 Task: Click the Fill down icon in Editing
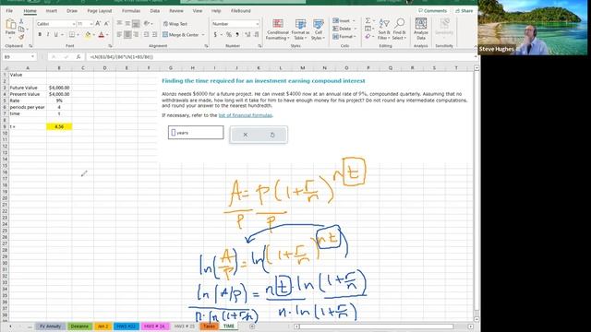[368, 29]
